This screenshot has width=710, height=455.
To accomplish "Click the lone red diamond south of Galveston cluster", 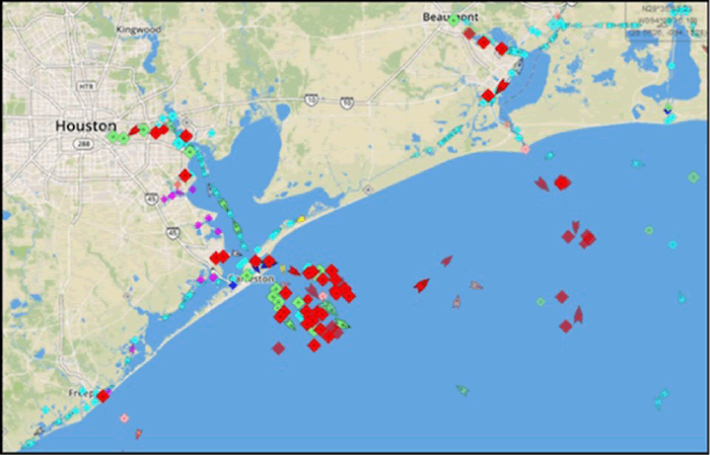I will pos(279,347).
